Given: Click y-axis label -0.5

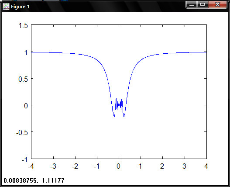Looking at the screenshot, I should pos(22,132).
